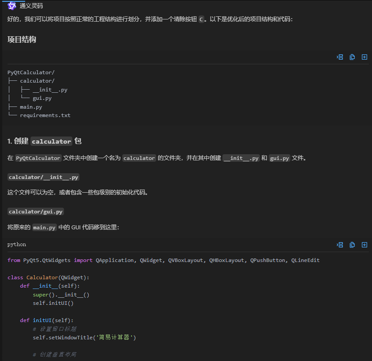
Task: Click gui.py in the project tree
Action: tap(42, 98)
